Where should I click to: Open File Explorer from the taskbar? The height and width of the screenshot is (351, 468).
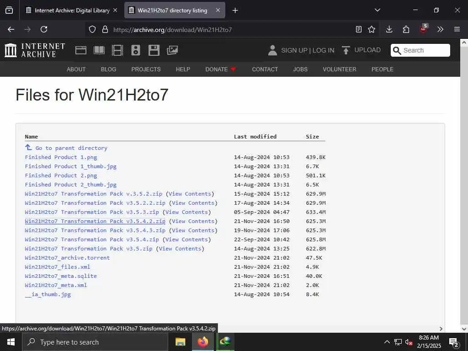click(180, 342)
